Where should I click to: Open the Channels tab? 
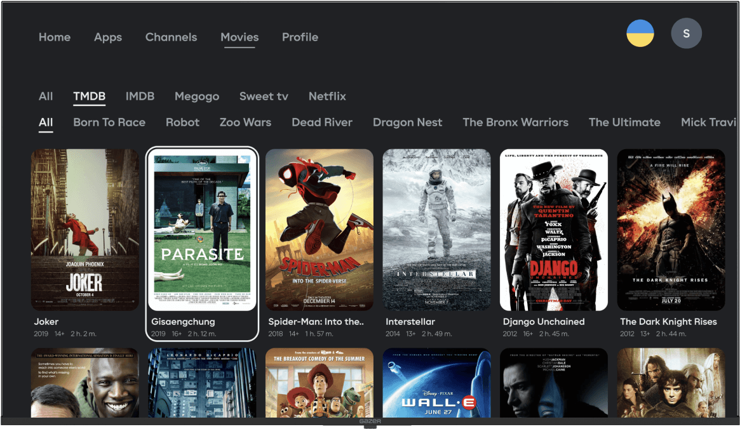click(172, 37)
